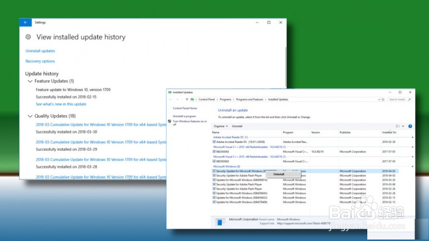Screen dimensions: 429x241
Task: Collapse the Adobe Acrobat Reader DC group
Action: point(412,137)
